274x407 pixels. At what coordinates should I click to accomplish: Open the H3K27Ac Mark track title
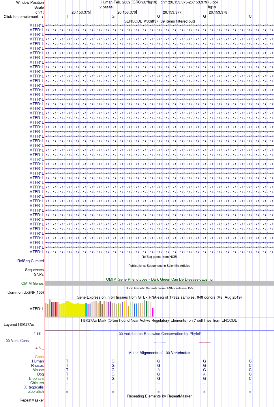coord(159,320)
